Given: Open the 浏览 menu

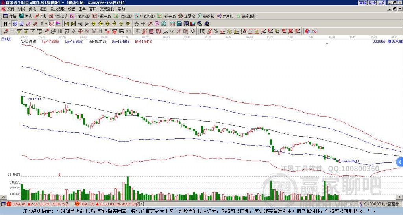Looking at the screenshot, I should click(22, 9).
